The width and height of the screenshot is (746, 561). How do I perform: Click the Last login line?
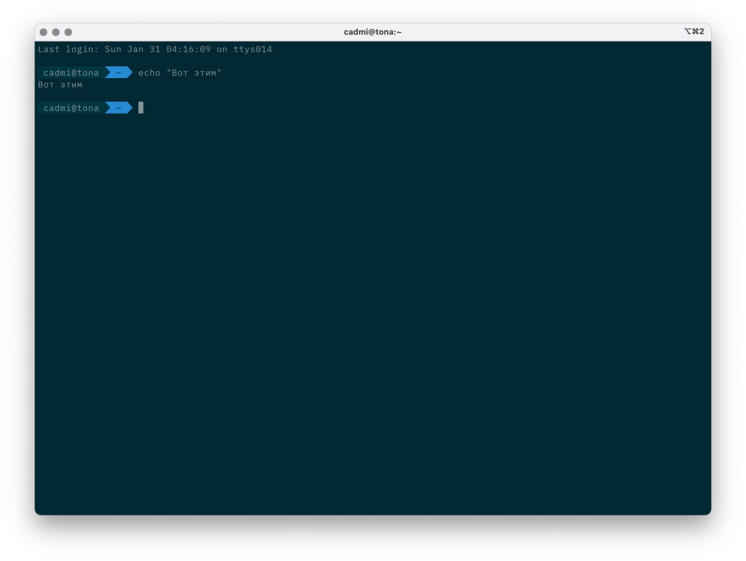point(155,50)
